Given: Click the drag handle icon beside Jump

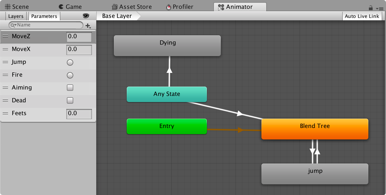Looking at the screenshot, I should pyautogui.click(x=5, y=62).
